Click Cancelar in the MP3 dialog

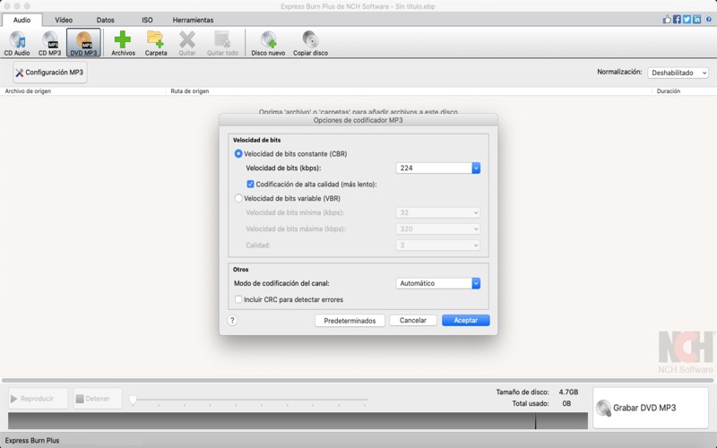pyautogui.click(x=413, y=321)
